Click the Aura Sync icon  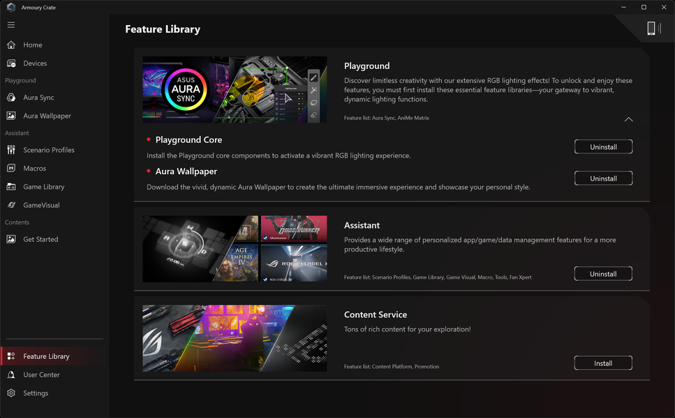(x=11, y=98)
